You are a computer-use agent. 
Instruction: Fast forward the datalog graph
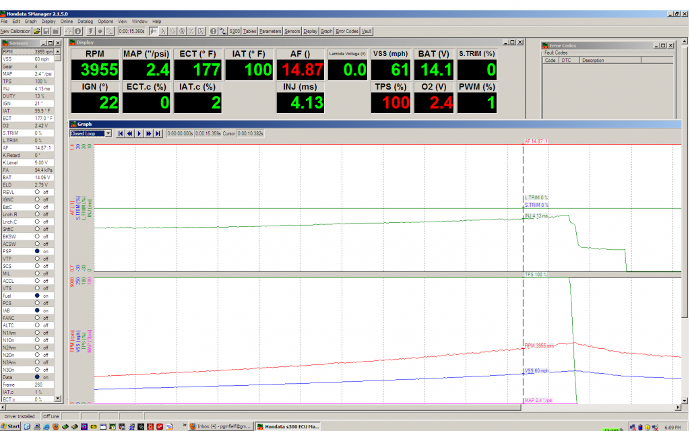pyautogui.click(x=149, y=133)
